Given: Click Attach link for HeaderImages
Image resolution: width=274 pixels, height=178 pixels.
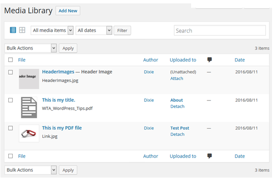Looking at the screenshot, I should [177, 79].
